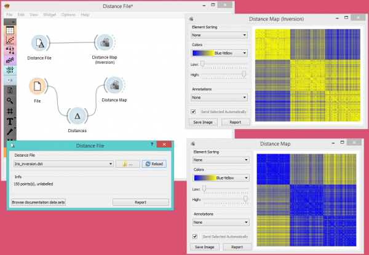Image resolution: width=369 pixels, height=255 pixels.
Task: Click the zoom magnifier tool in the sidebar
Action: (11, 100)
